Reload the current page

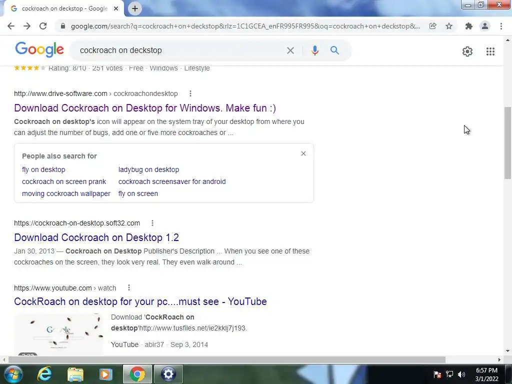[43, 26]
